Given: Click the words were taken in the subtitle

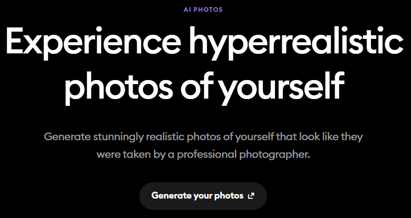Looking at the screenshot, I should [x=124, y=154].
